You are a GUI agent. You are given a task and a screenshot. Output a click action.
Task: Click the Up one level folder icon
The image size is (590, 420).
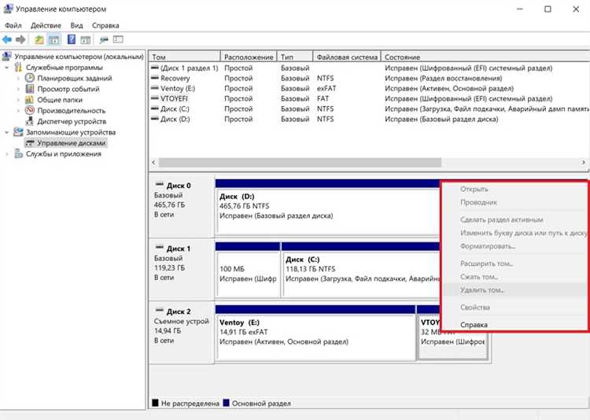(39, 39)
